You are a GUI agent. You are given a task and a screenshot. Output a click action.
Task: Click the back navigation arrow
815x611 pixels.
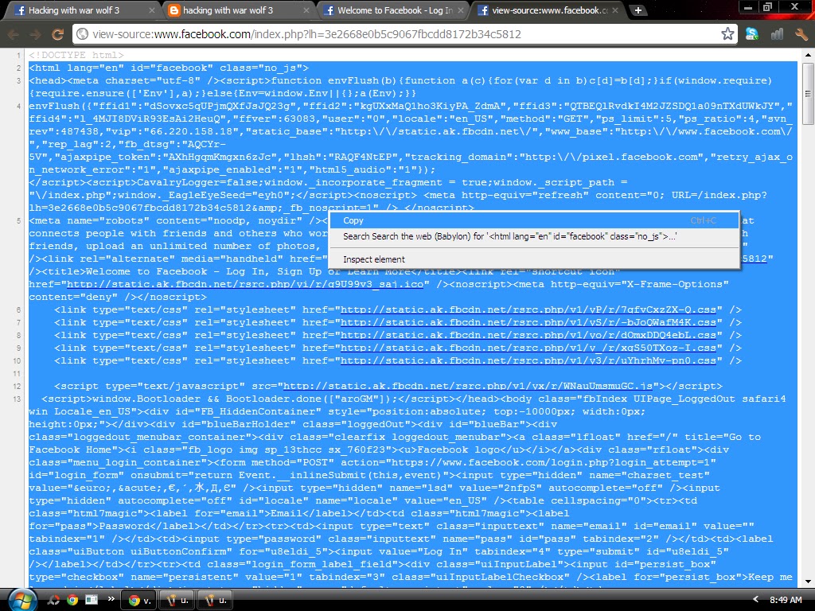[x=13, y=35]
